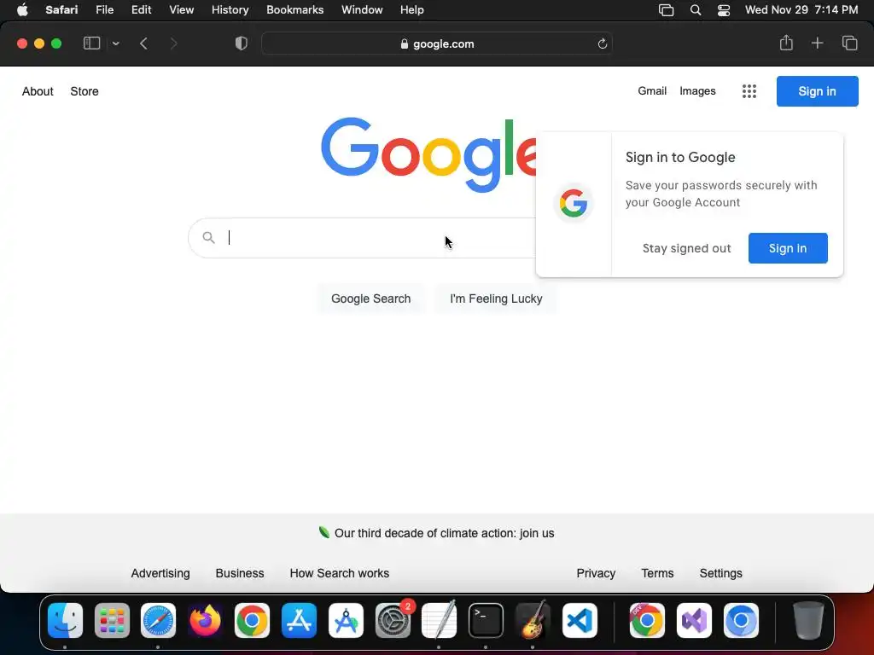This screenshot has height=655, width=874.
Task: Open the Edit menu
Action: coord(141,10)
